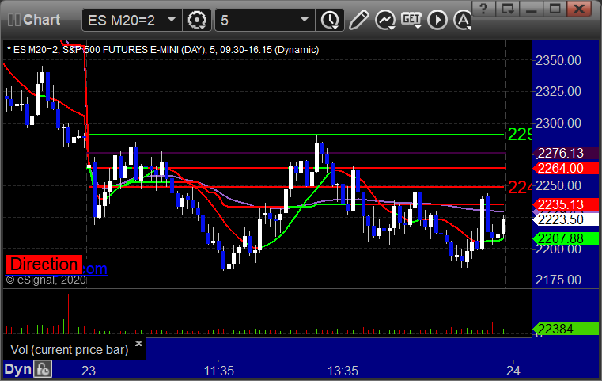Click the eSignal 2020 copyright text

pyautogui.click(x=46, y=280)
